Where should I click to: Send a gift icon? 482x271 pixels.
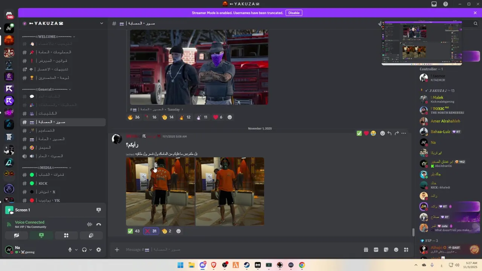(366, 250)
